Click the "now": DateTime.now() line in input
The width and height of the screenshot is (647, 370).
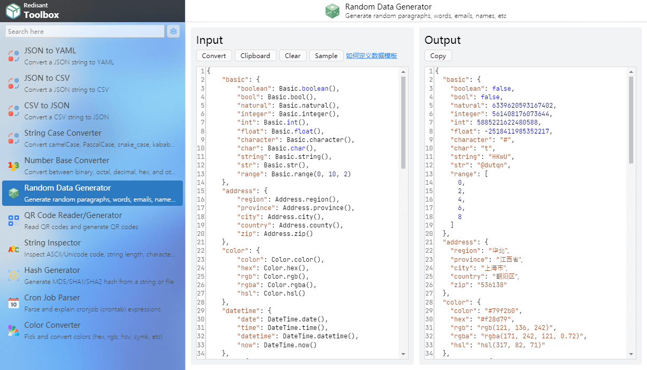click(x=277, y=345)
